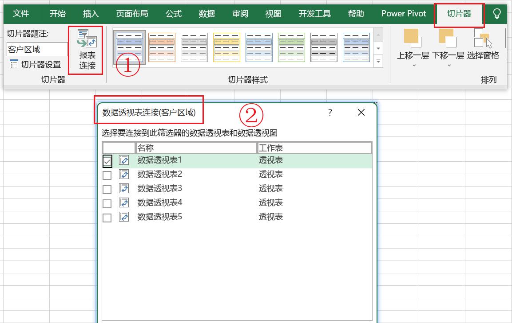Check the 数据透视表4 checkbox
Viewport: 512px width, 323px height.
pos(107,204)
